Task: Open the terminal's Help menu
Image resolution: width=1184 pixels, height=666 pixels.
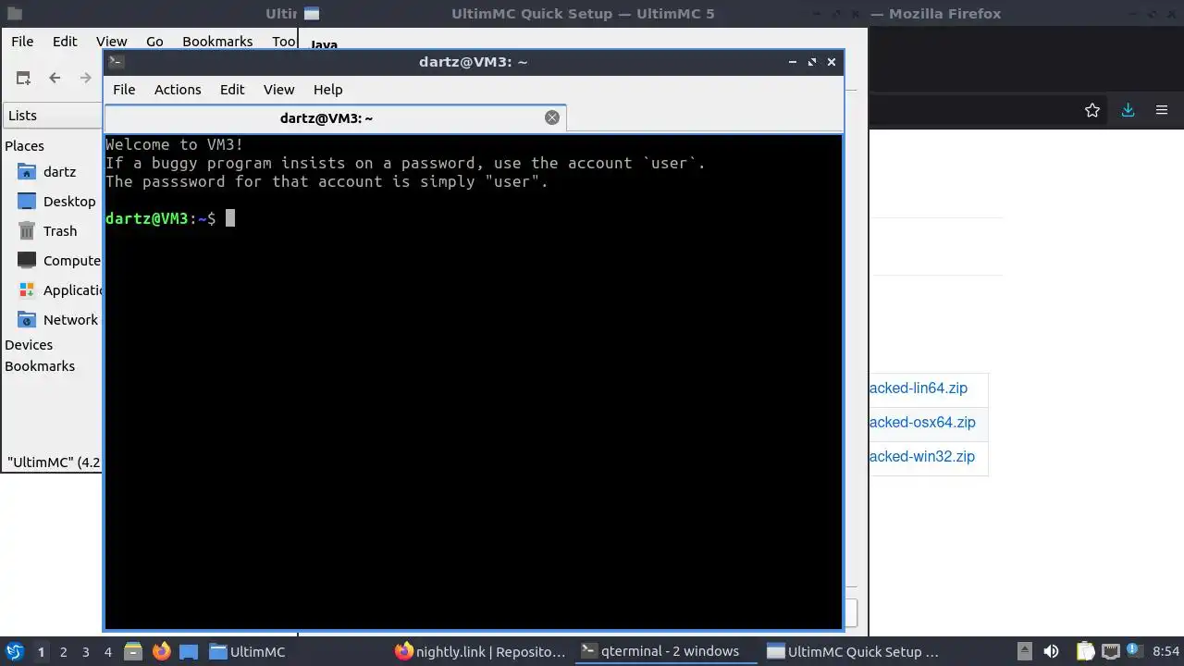Action: pos(327,90)
